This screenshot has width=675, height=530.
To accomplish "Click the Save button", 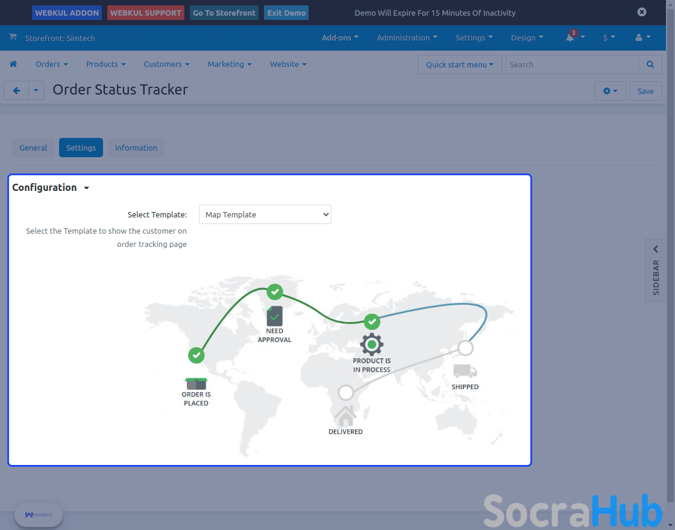I will point(645,91).
